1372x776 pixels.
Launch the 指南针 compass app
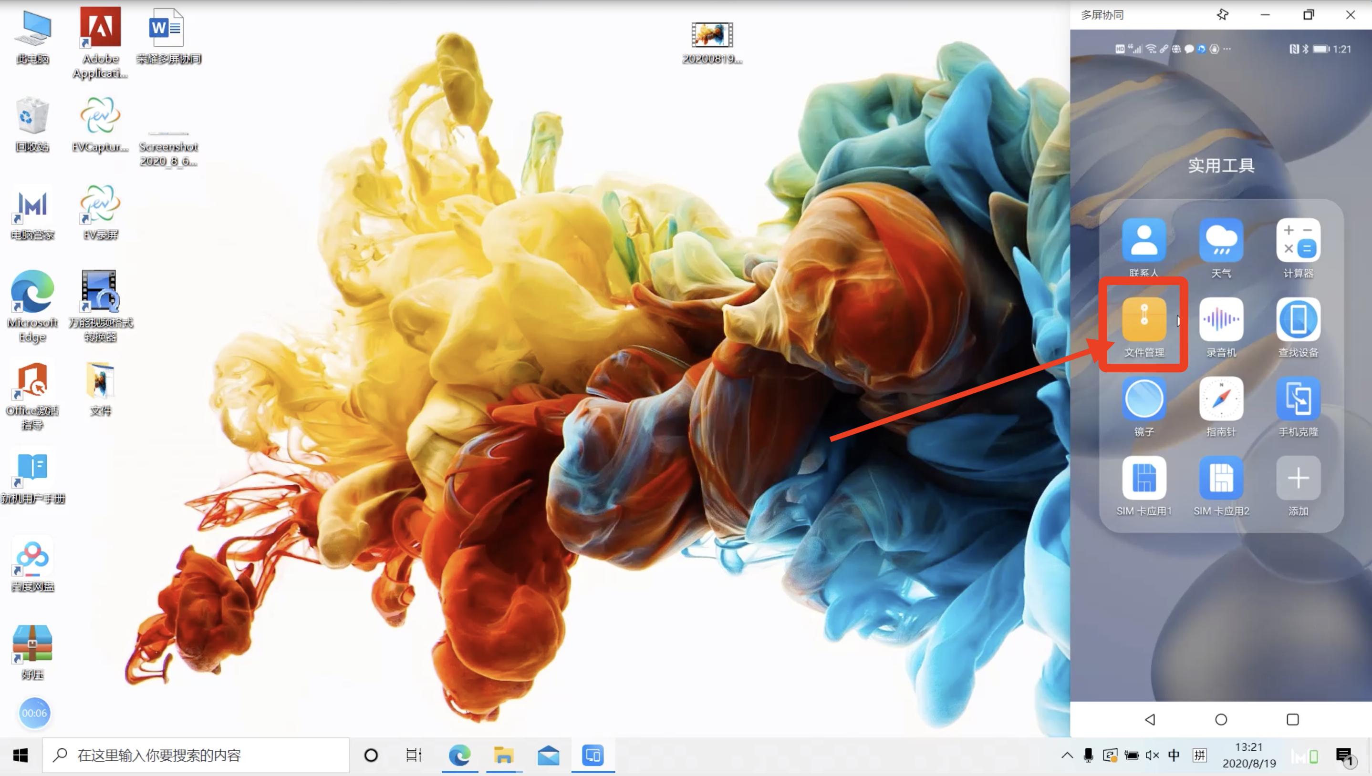tap(1221, 398)
